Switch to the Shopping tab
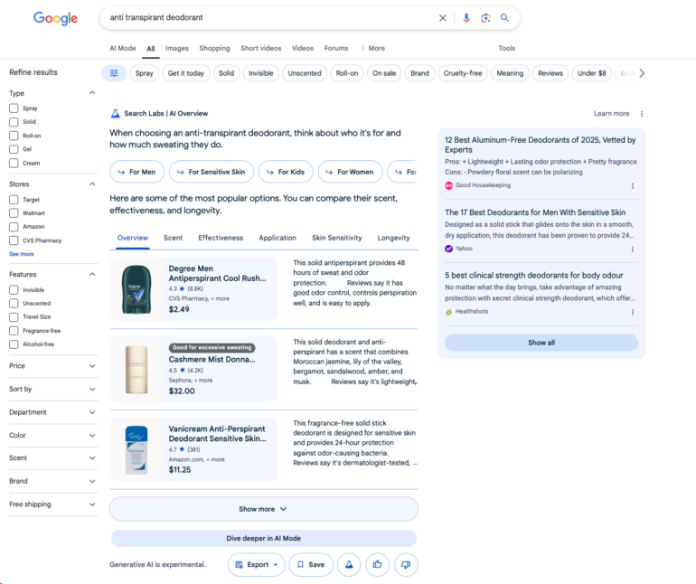 [x=214, y=49]
